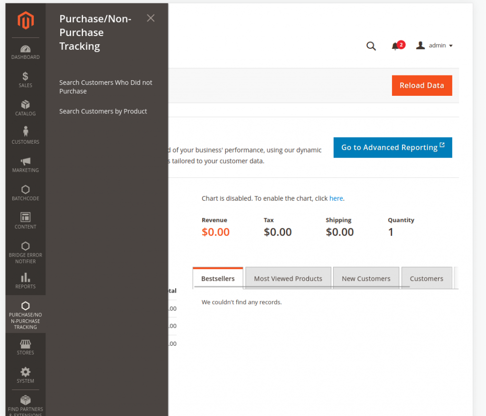
Task: Click the Reload Data button
Action: coord(421,85)
